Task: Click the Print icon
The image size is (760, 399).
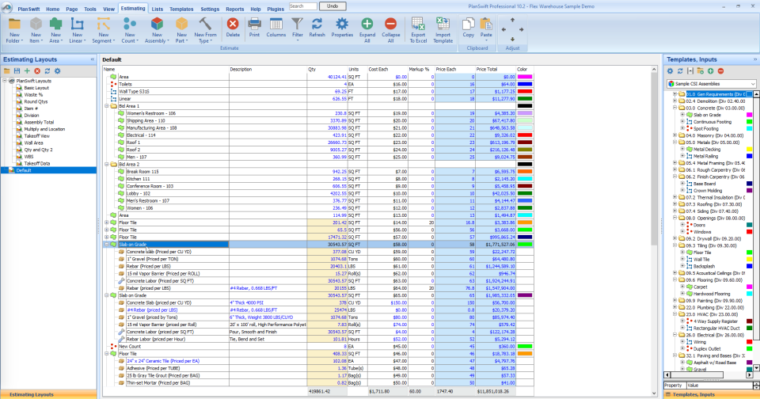Action: [254, 24]
